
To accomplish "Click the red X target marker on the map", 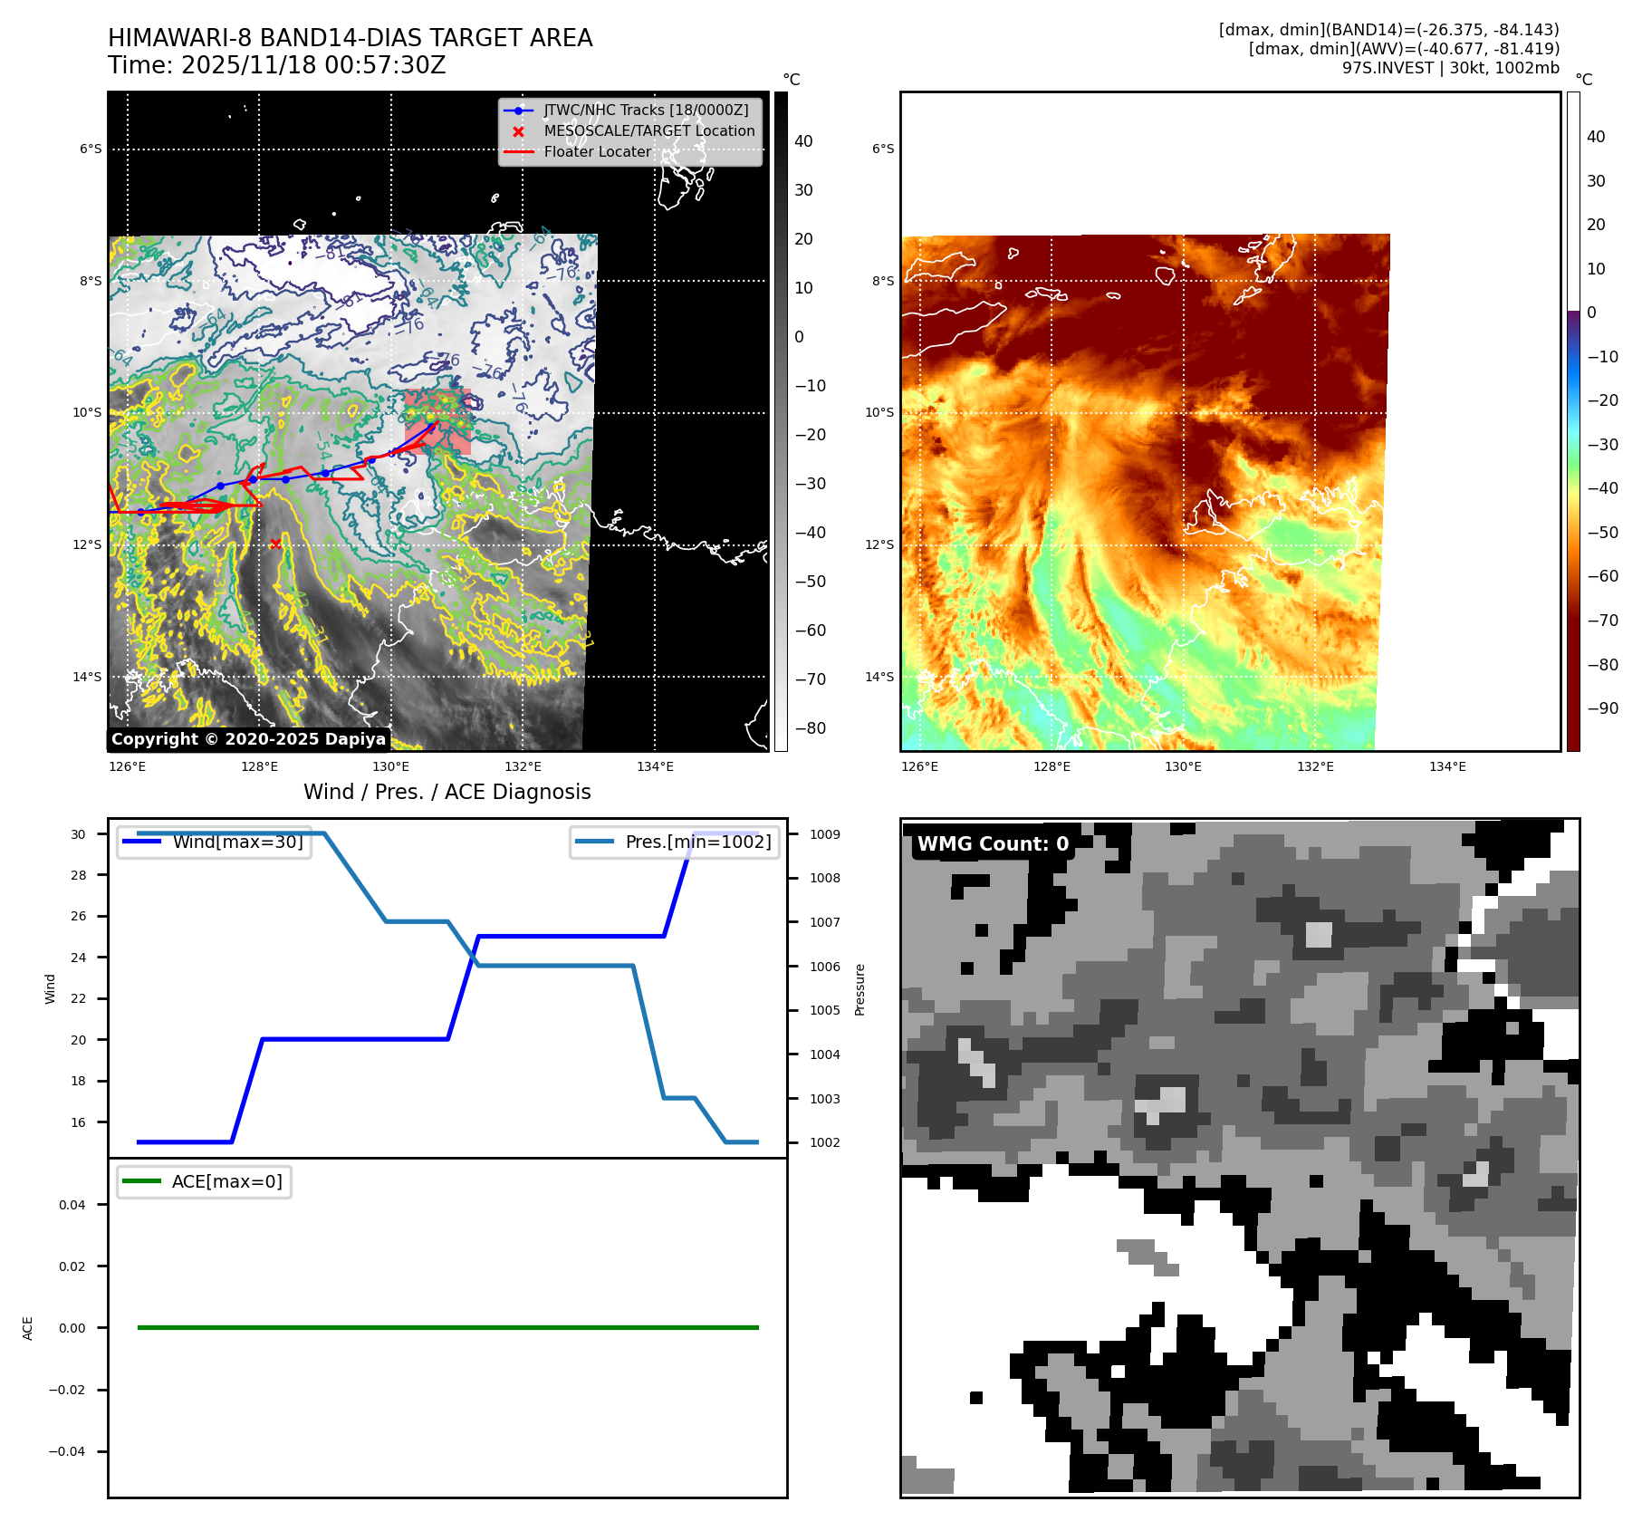I will [275, 544].
